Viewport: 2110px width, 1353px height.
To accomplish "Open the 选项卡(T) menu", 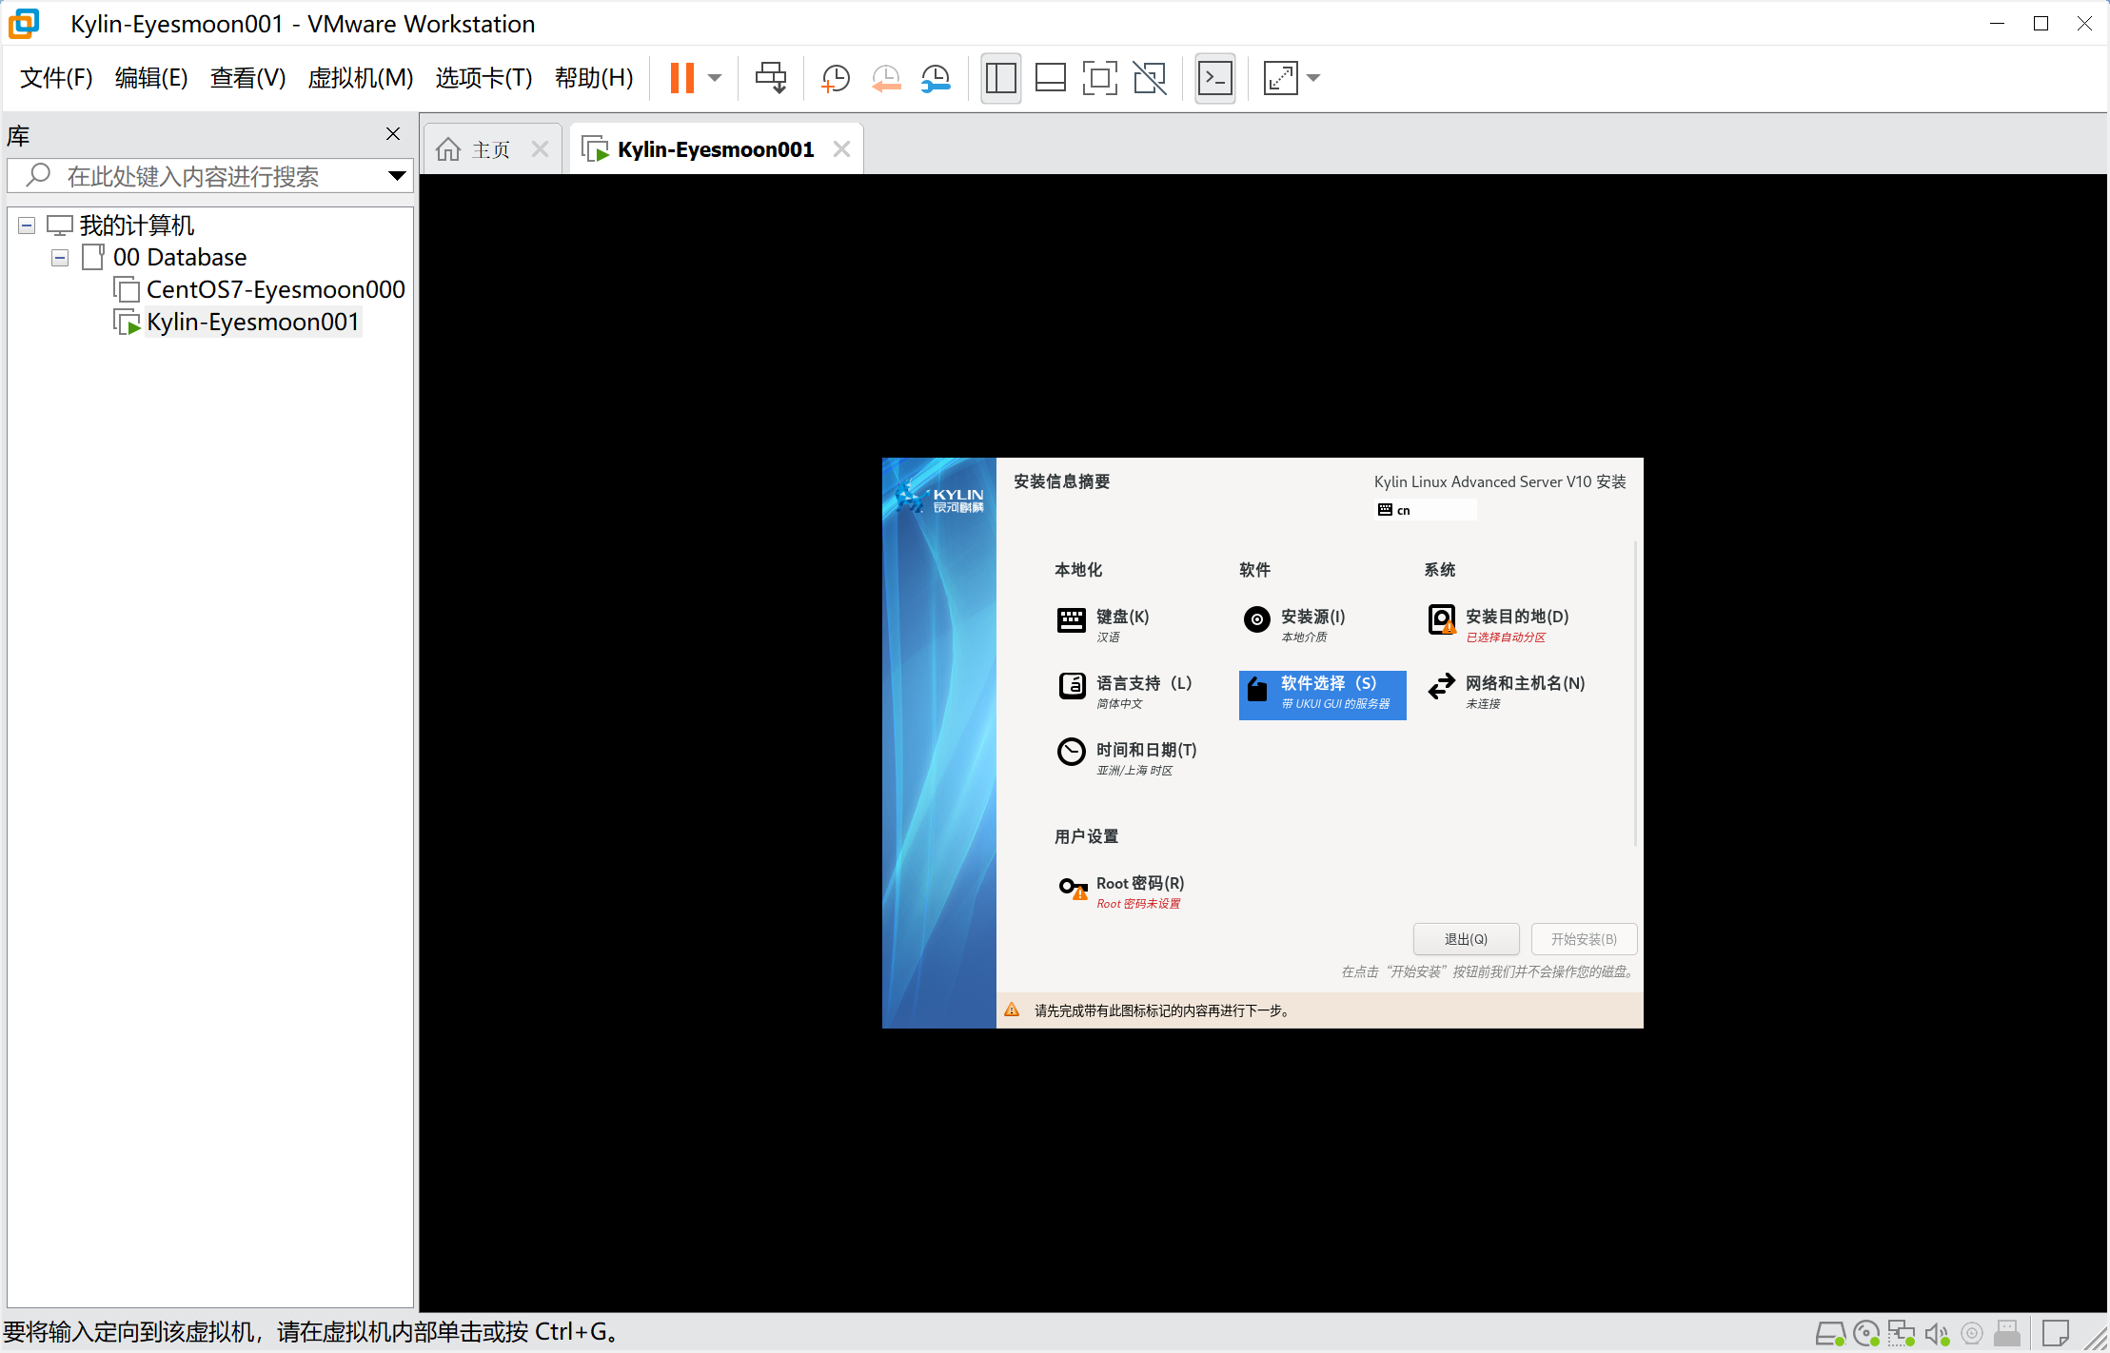I will pos(483,78).
